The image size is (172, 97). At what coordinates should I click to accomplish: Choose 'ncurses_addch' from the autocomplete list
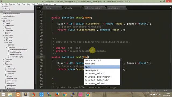102,74
